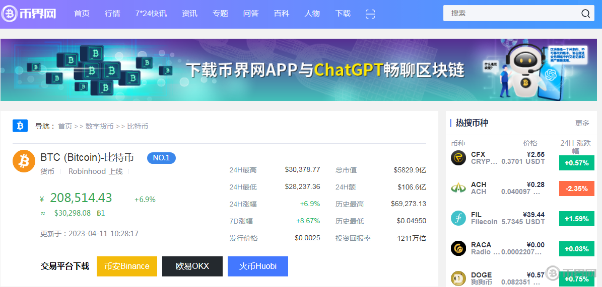Screen dimensions: 602x287
Task: Open the 人物 menu item
Action: click(312, 14)
